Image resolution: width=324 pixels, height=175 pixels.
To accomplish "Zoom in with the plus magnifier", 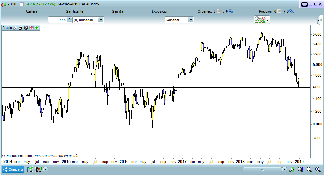I will tap(318, 170).
